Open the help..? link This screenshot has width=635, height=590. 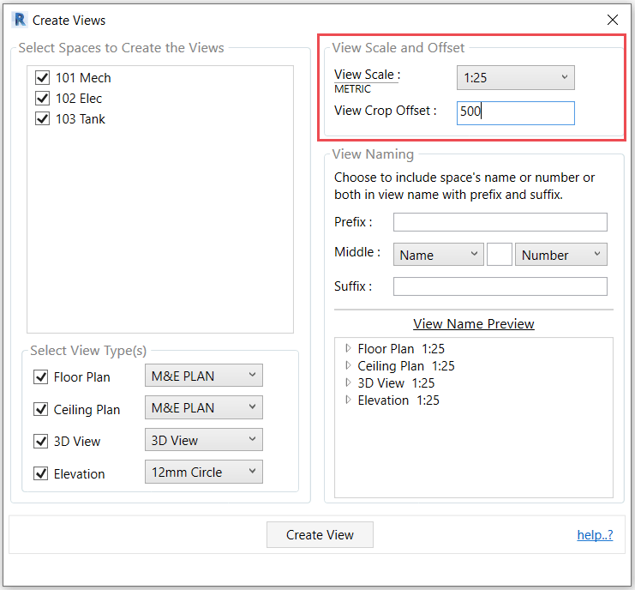click(x=595, y=535)
